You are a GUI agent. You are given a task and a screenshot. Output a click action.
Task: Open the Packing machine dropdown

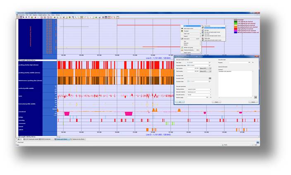pyautogui.click(x=210, y=89)
